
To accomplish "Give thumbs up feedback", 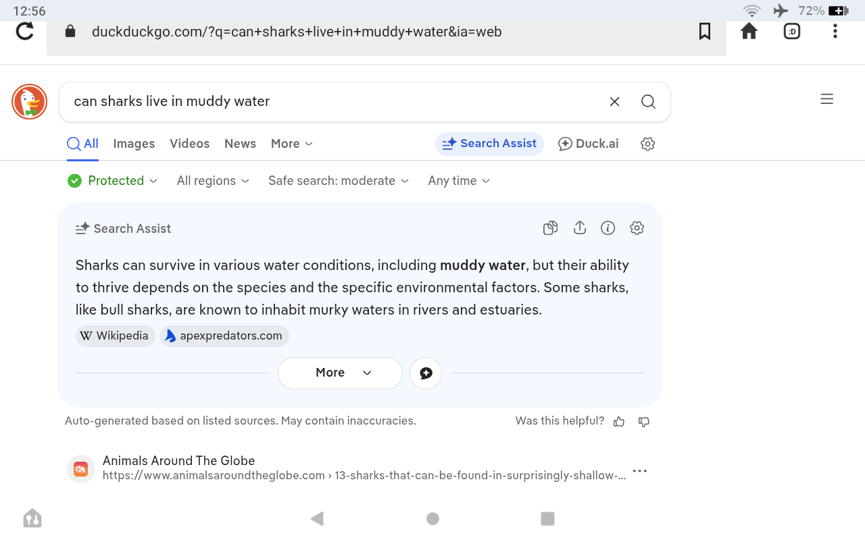I will (x=619, y=421).
